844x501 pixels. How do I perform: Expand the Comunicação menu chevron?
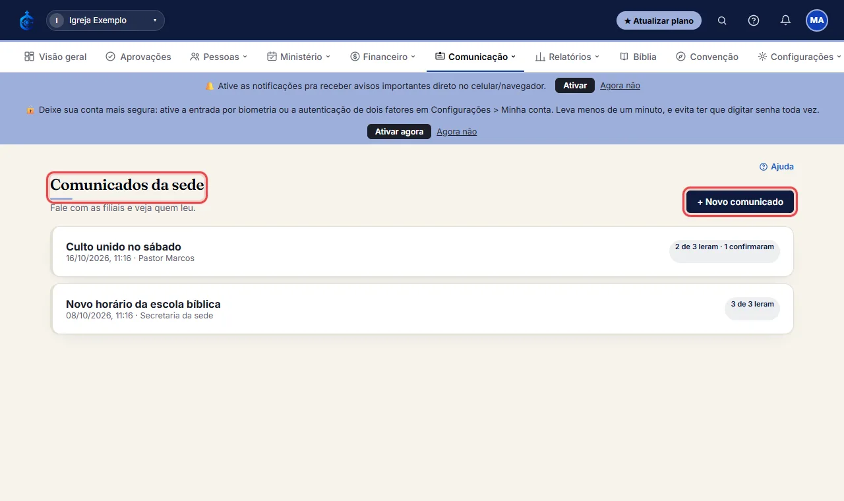pyautogui.click(x=514, y=57)
